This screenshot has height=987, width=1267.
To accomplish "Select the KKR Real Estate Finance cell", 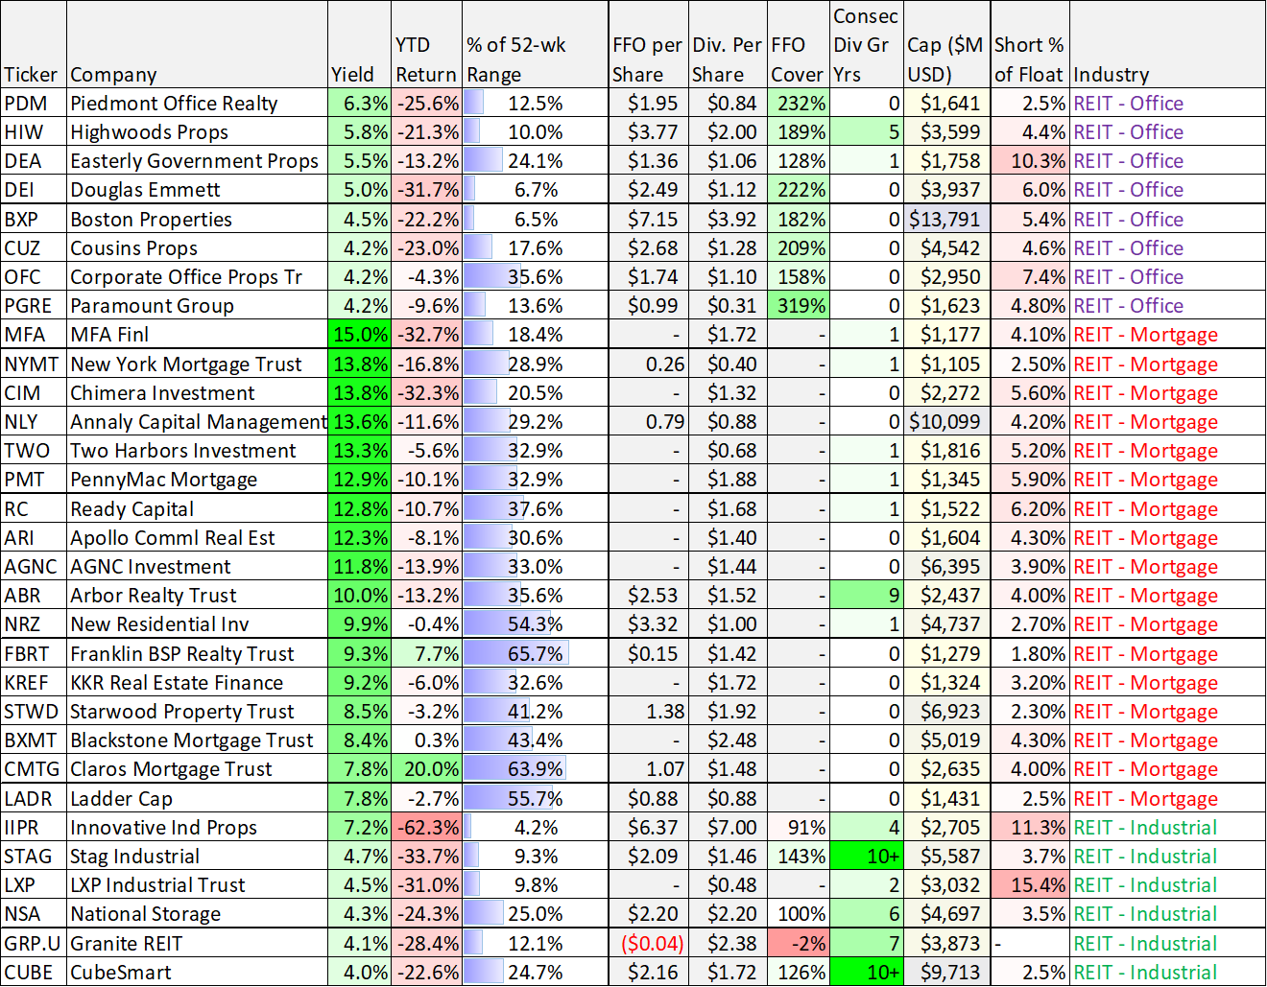I will click(x=197, y=683).
